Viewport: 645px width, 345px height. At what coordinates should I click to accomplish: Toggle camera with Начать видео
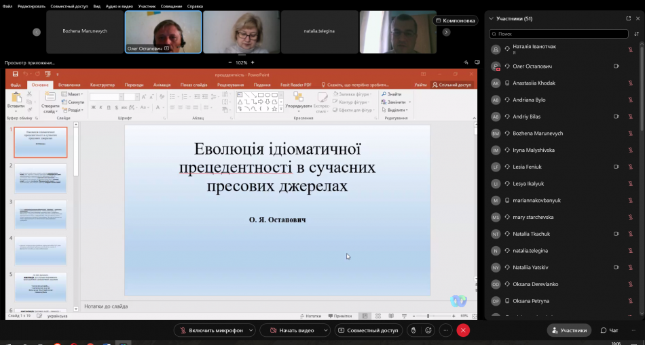[x=292, y=330]
